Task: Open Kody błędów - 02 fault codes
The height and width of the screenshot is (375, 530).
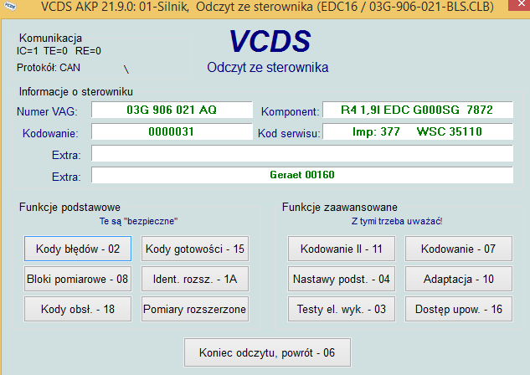Action: (78, 249)
